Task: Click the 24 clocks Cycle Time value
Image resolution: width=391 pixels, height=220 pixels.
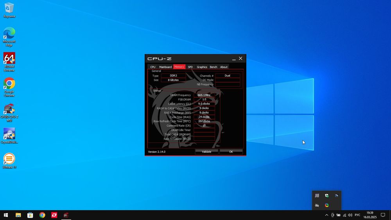Action: coord(204,117)
